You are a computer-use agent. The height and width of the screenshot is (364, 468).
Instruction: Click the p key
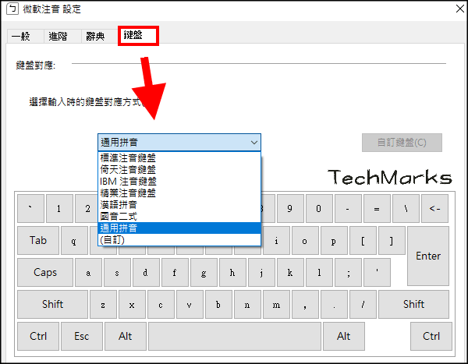tap(334, 241)
